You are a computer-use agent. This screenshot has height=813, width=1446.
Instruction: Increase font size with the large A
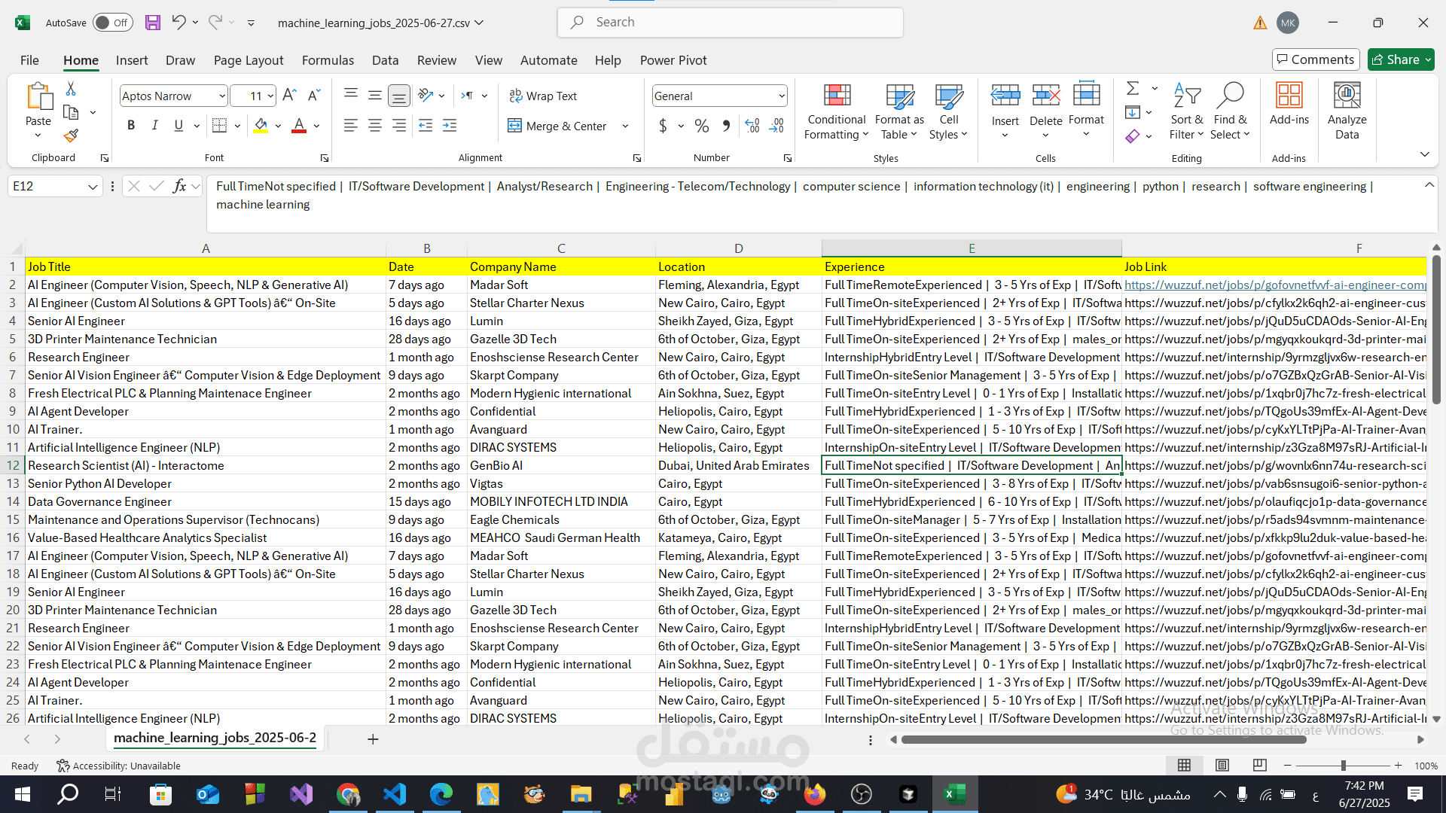coord(289,96)
